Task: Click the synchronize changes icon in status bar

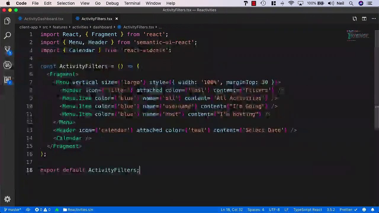Action: pos(28,210)
